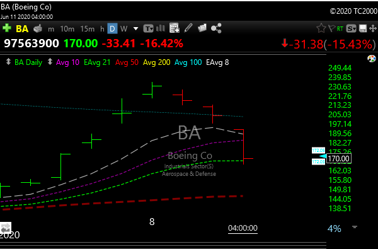The height and width of the screenshot is (249, 378).
Task: Select the 10m timeframe
Action: point(67,29)
